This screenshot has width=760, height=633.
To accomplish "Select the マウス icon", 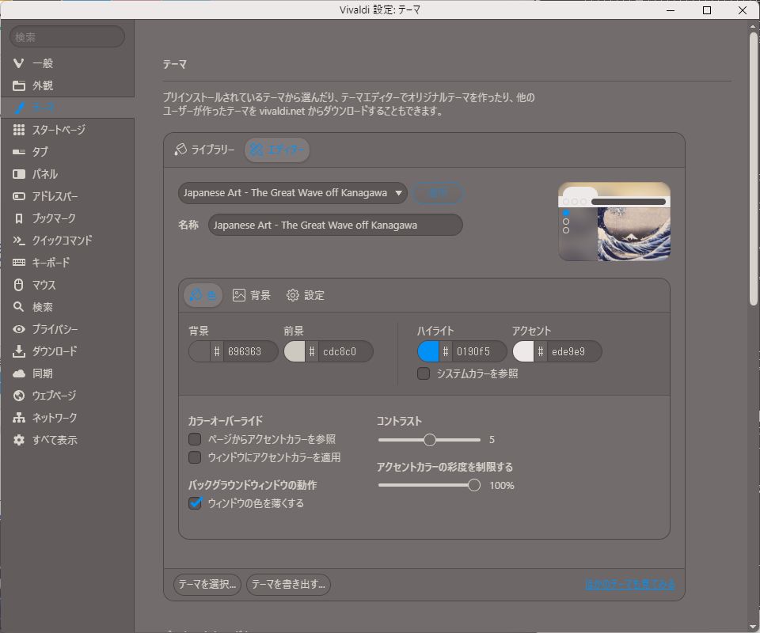I will 18,285.
